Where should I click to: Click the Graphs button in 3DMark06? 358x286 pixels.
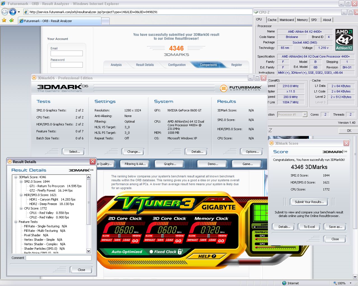(x=170, y=164)
